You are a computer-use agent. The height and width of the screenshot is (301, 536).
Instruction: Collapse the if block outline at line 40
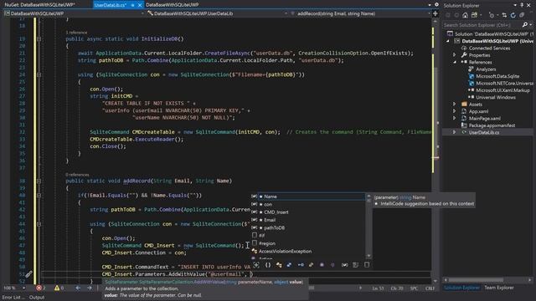(39, 195)
